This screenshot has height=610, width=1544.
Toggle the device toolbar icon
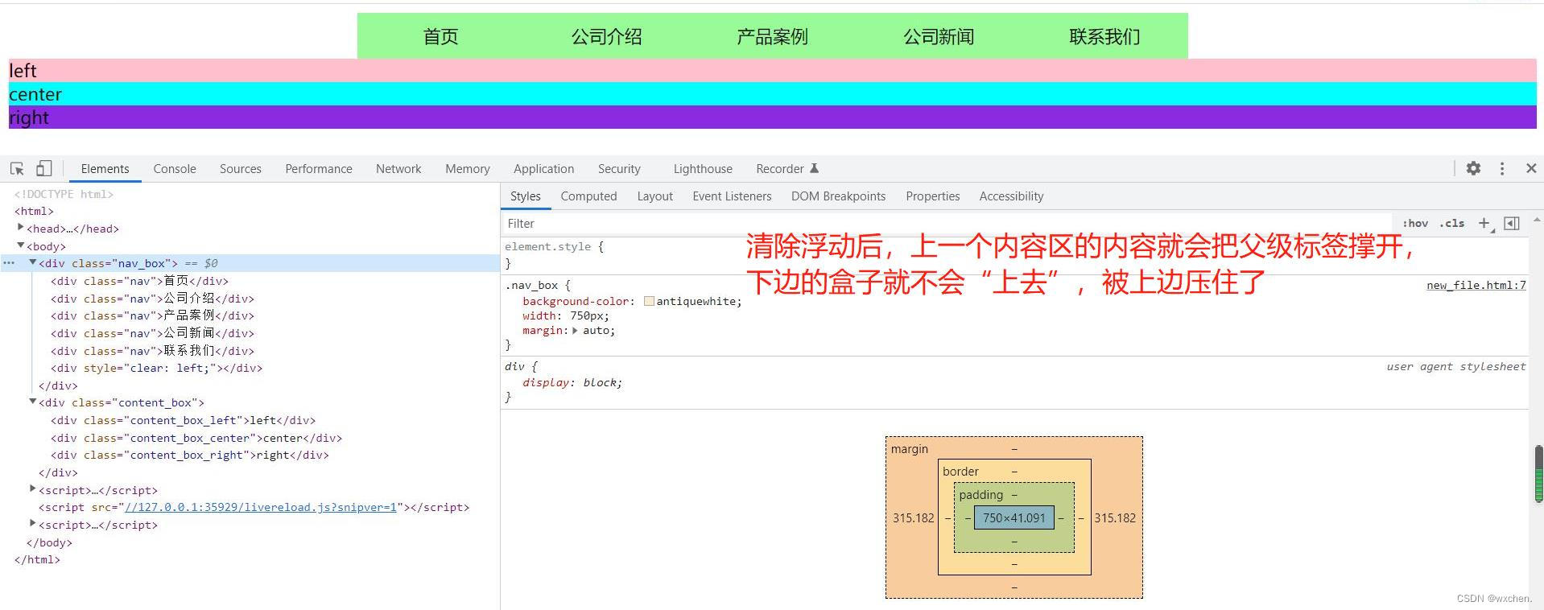44,168
